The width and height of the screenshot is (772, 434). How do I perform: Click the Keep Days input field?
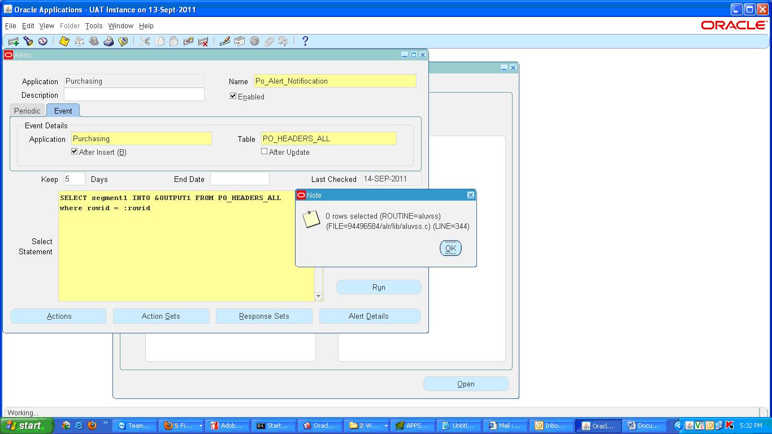click(74, 179)
